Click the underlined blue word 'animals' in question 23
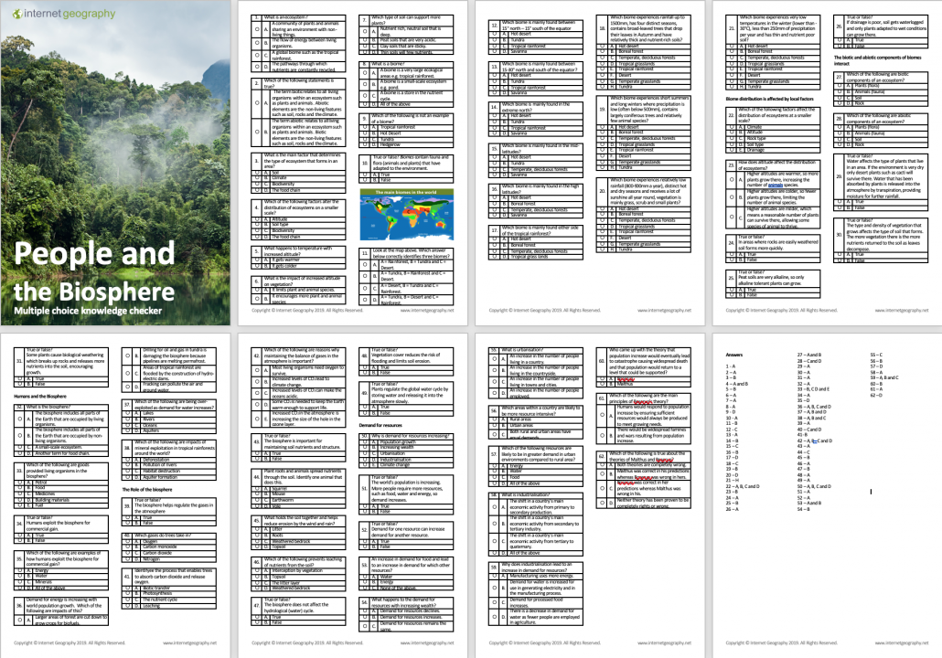 (776, 185)
